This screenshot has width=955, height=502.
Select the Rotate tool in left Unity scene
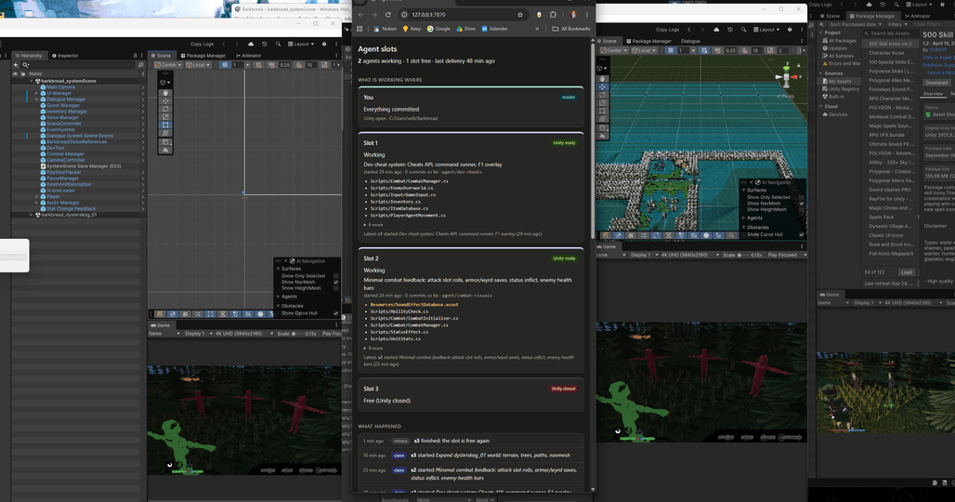pos(165,109)
